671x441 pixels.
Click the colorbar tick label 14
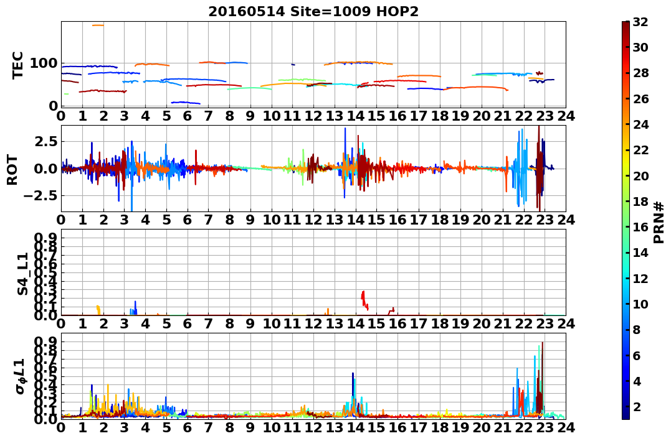[x=640, y=253]
